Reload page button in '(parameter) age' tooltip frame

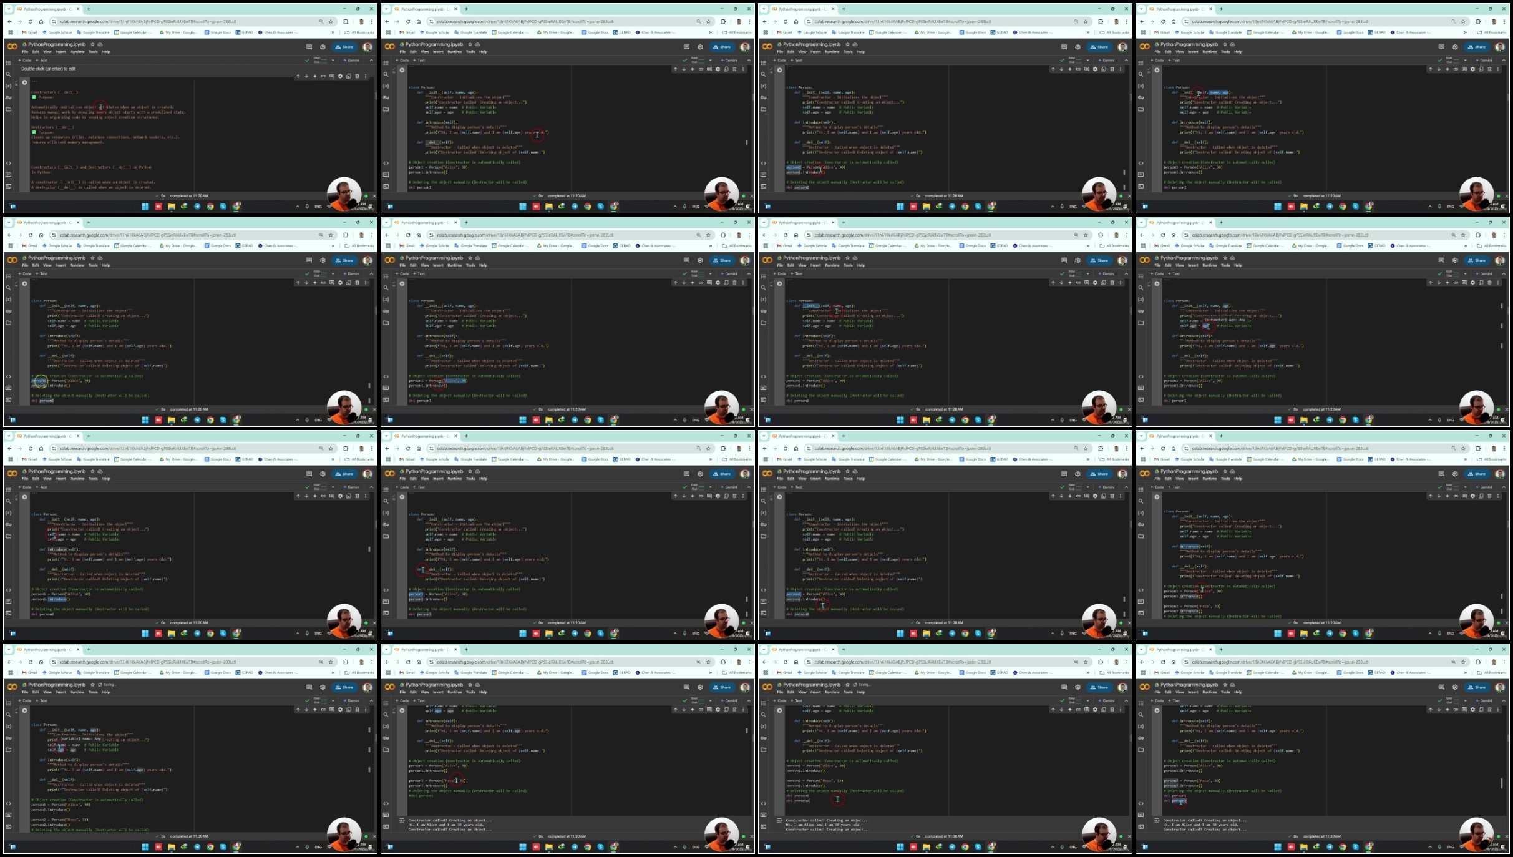(1163, 235)
